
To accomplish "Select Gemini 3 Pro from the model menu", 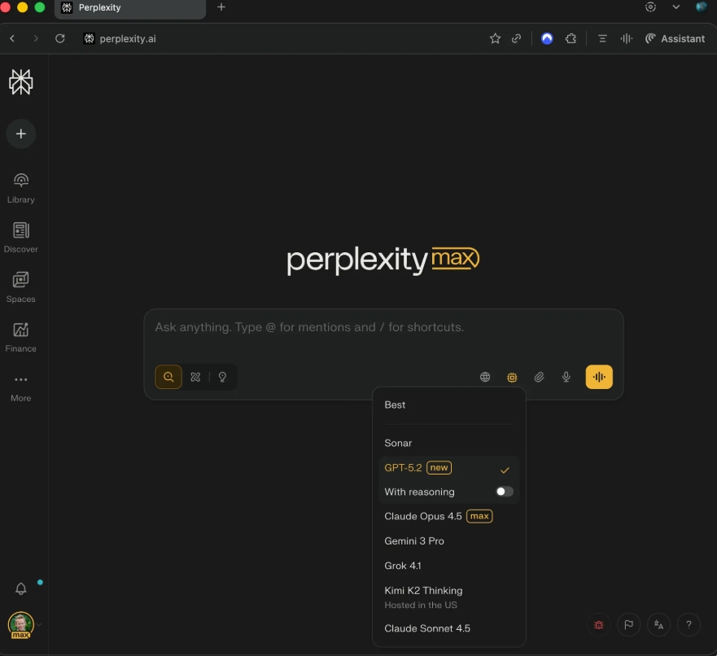I will pyautogui.click(x=414, y=540).
